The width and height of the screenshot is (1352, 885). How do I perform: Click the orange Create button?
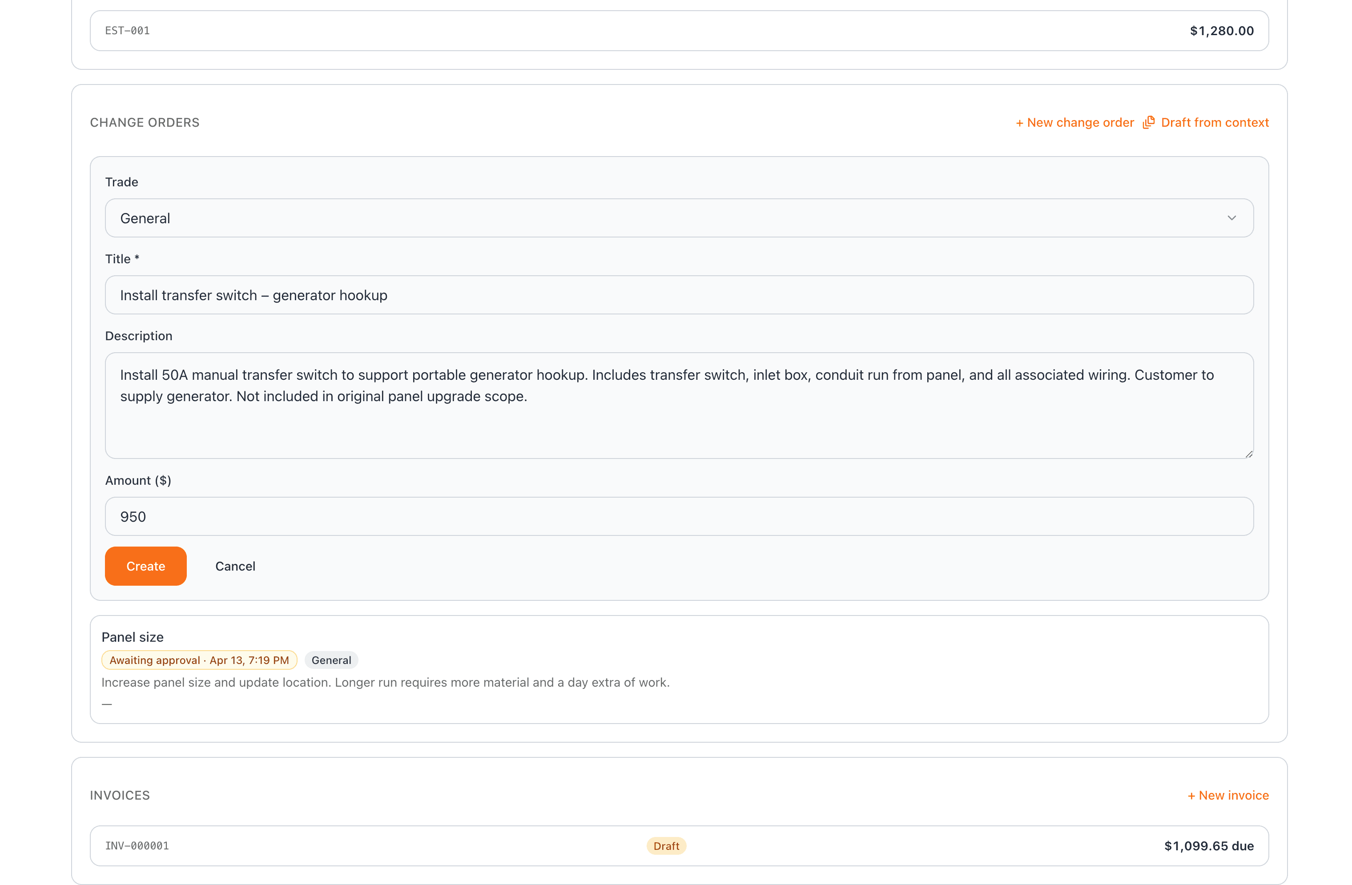pyautogui.click(x=145, y=566)
